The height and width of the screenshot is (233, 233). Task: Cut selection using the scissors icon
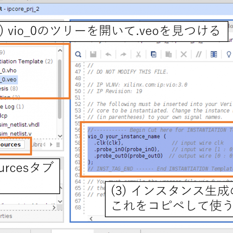click(x=138, y=54)
